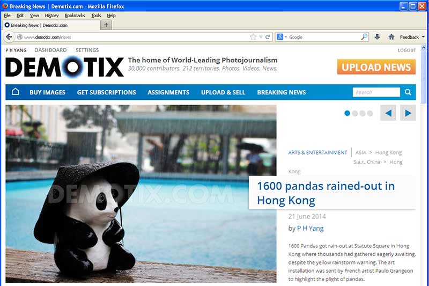Screen dimensions: 429x286
Task: Navigate to UPLOAD & SELL
Action: point(223,92)
